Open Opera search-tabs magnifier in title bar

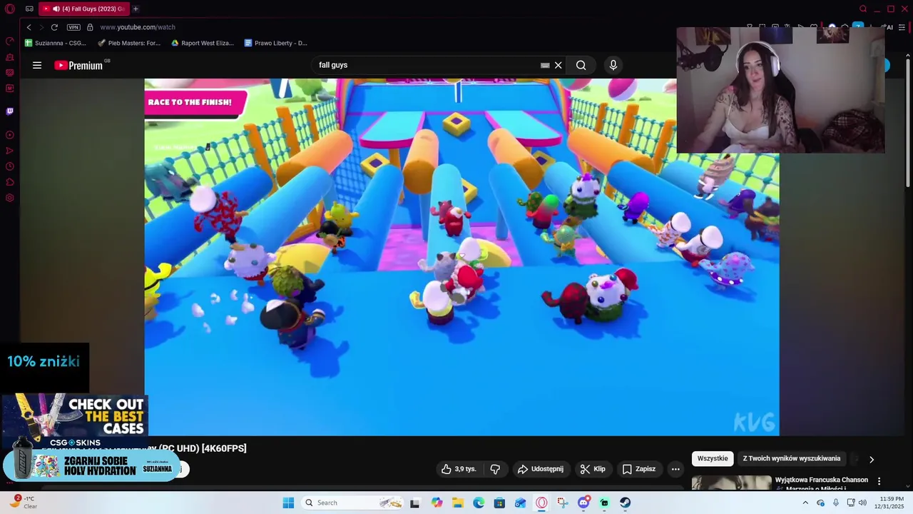863,9
